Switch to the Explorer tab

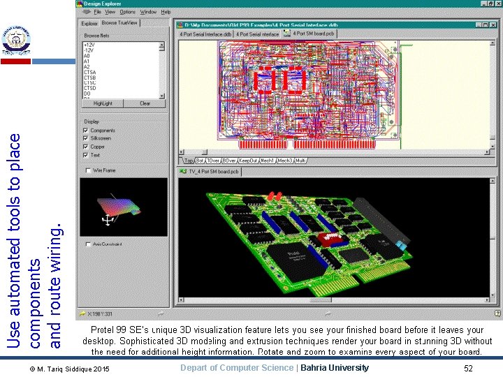tap(89, 24)
